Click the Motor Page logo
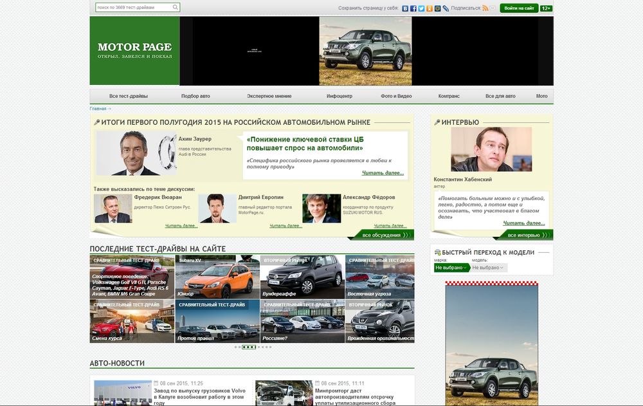Screen dimensions: 643x406 [135, 51]
